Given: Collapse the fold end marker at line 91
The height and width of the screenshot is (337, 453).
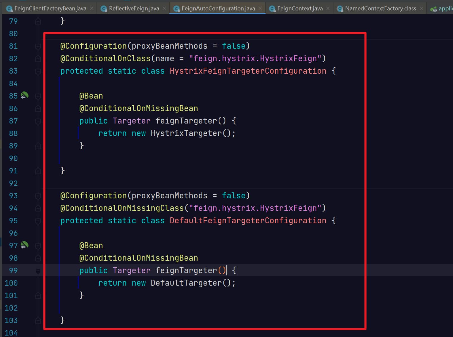Looking at the screenshot, I should tap(38, 171).
